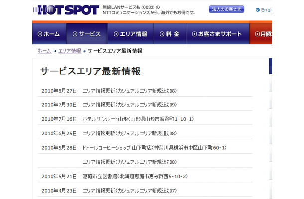The width and height of the screenshot is (304, 199).
Task: Select the 2010年4月23日 date entry
Action: [59, 191]
